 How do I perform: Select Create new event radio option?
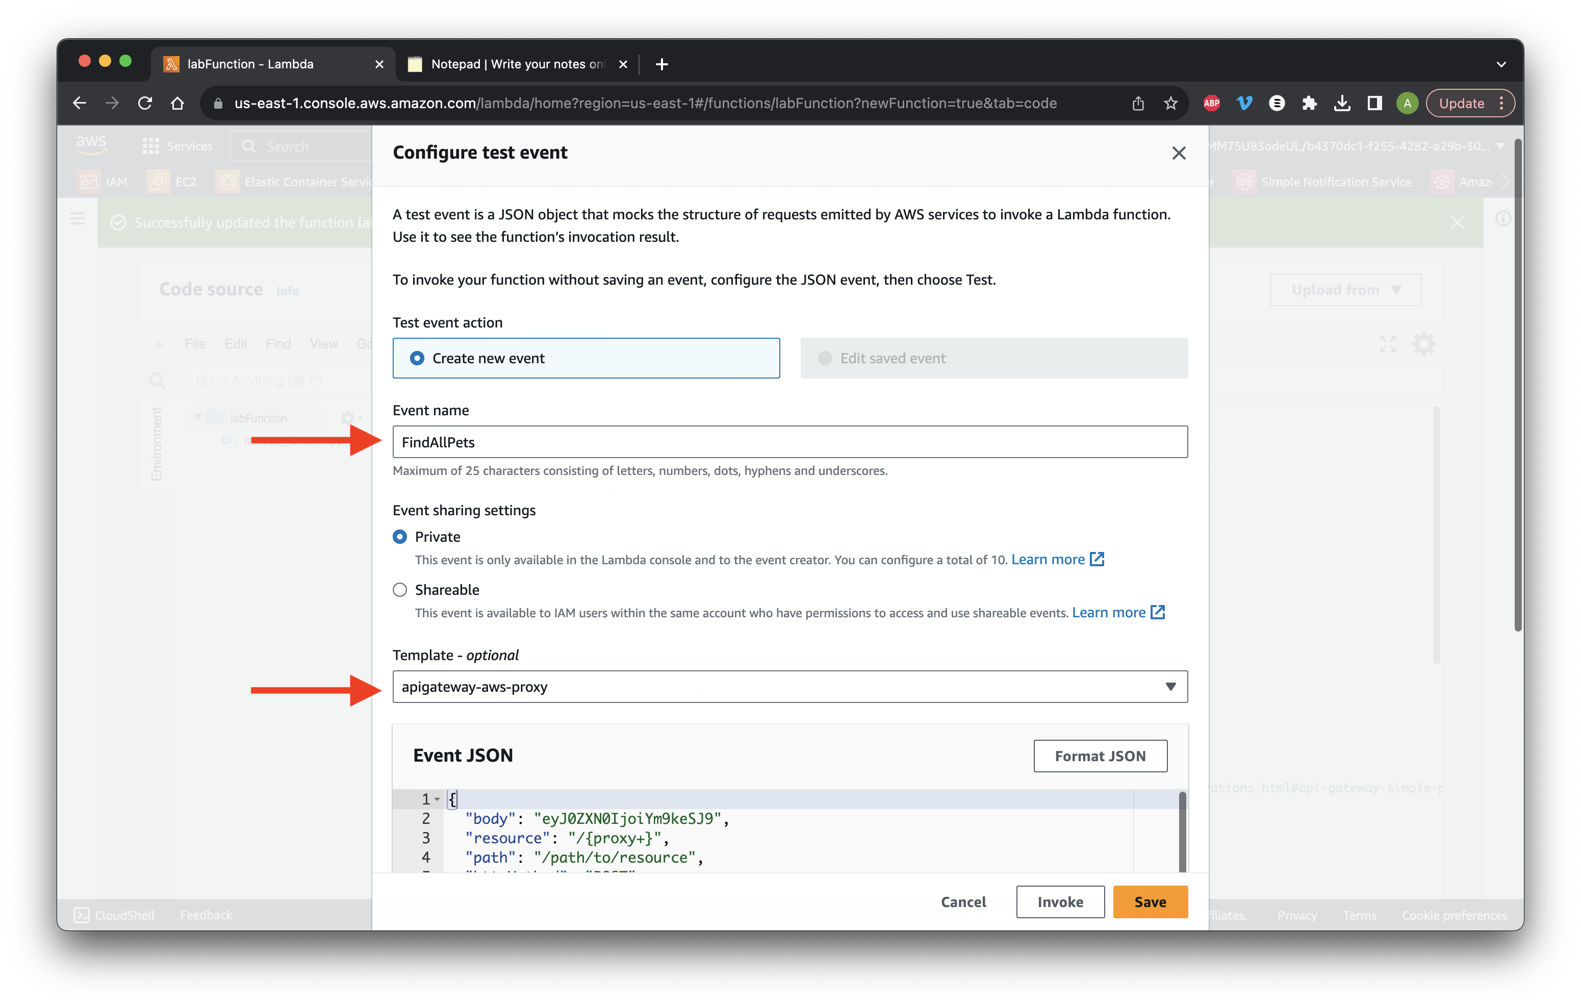pyautogui.click(x=585, y=358)
